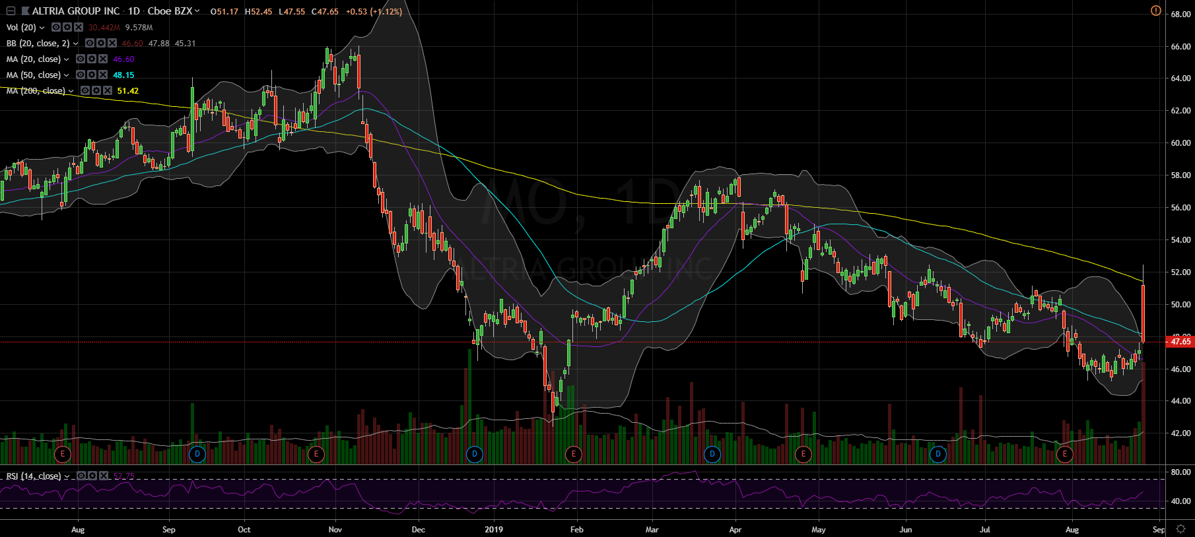Remove the BB (20, close, 2) indicator
This screenshot has height=537, width=1195.
(x=112, y=43)
